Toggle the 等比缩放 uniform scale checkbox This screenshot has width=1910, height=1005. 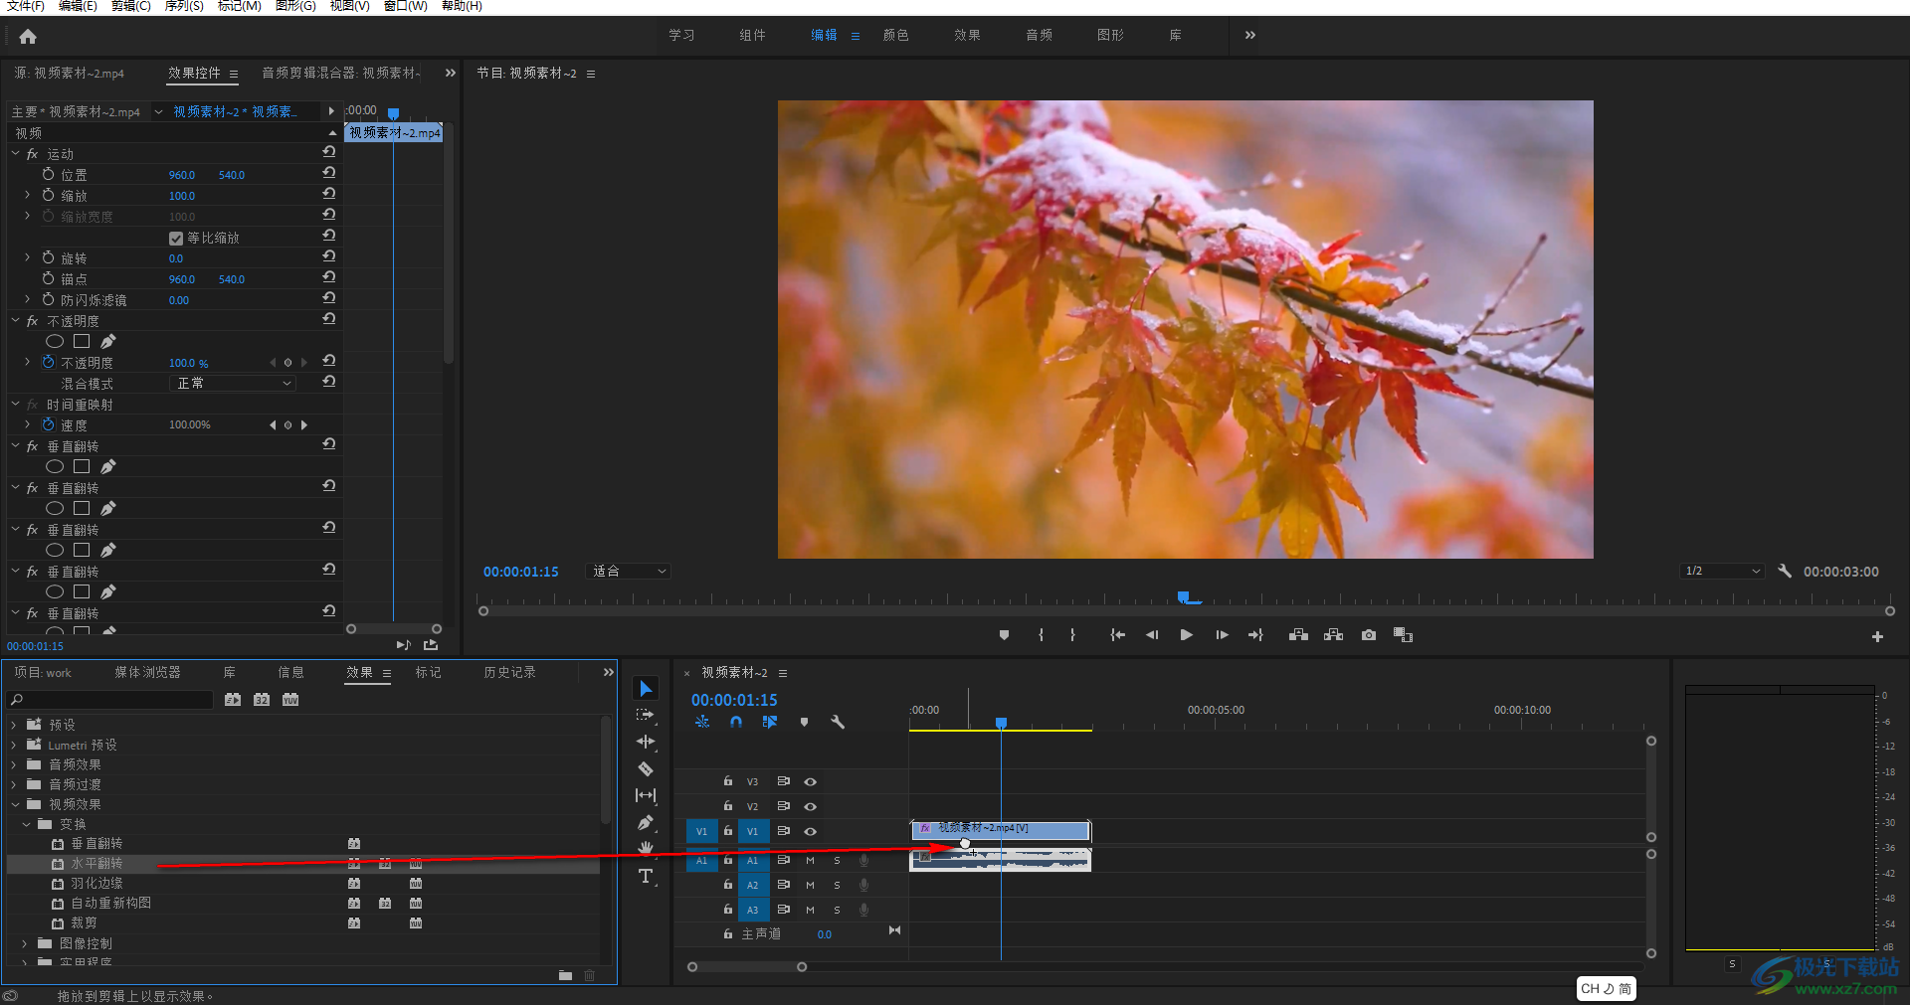176,239
